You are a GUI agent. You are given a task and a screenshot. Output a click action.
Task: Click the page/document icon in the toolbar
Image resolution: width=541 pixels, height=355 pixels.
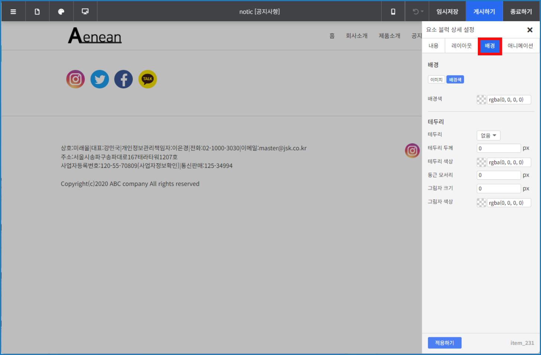[37, 11]
